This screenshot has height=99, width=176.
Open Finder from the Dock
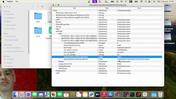16,94
